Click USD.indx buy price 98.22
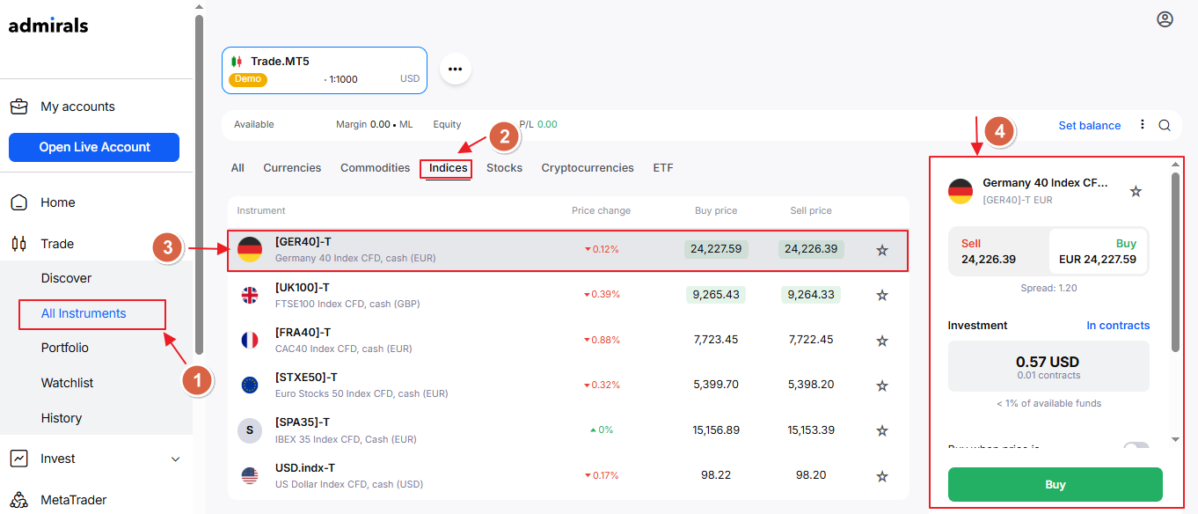This screenshot has width=1198, height=514. point(716,475)
